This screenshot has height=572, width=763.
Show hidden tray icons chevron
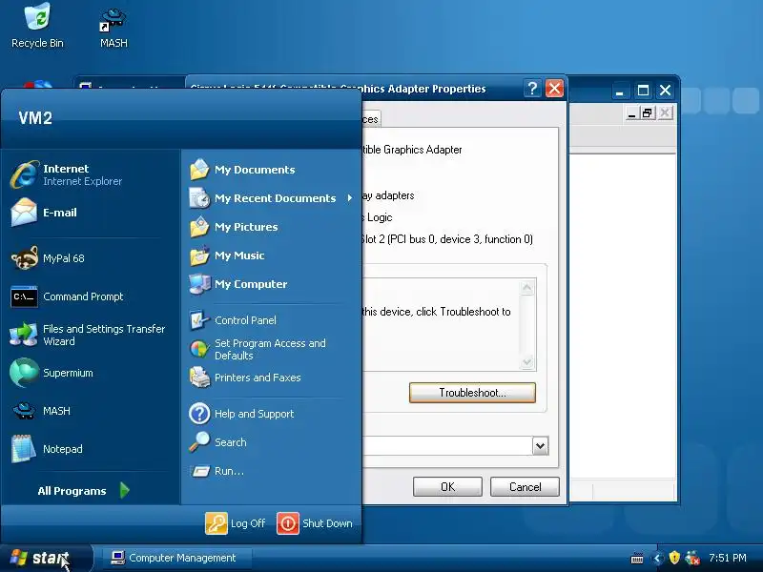pyautogui.click(x=657, y=558)
